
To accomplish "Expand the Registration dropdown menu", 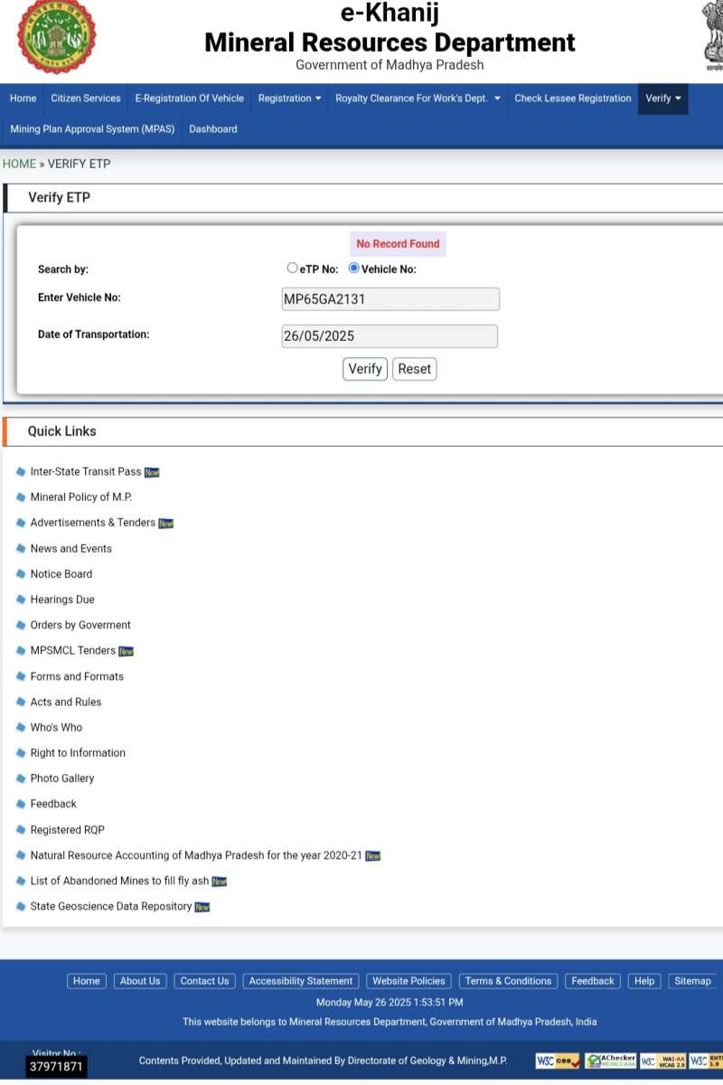I will click(289, 99).
